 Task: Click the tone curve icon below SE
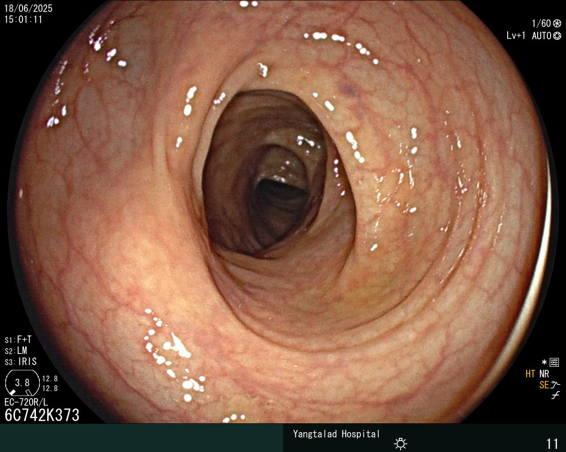tap(555, 395)
